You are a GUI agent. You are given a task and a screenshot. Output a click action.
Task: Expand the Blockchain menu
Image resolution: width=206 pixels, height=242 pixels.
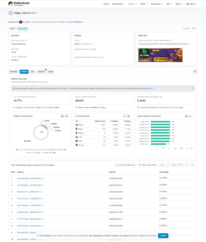point(119,4)
